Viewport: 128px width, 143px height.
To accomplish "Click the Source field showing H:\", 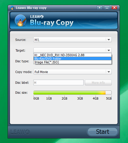I will click(72, 39).
